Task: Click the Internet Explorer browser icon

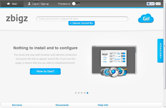Action: coord(125,72)
